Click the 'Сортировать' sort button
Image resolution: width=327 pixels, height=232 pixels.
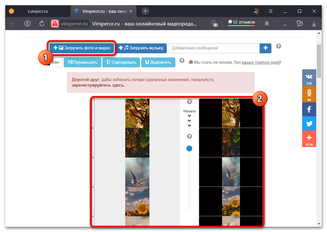coord(121,62)
